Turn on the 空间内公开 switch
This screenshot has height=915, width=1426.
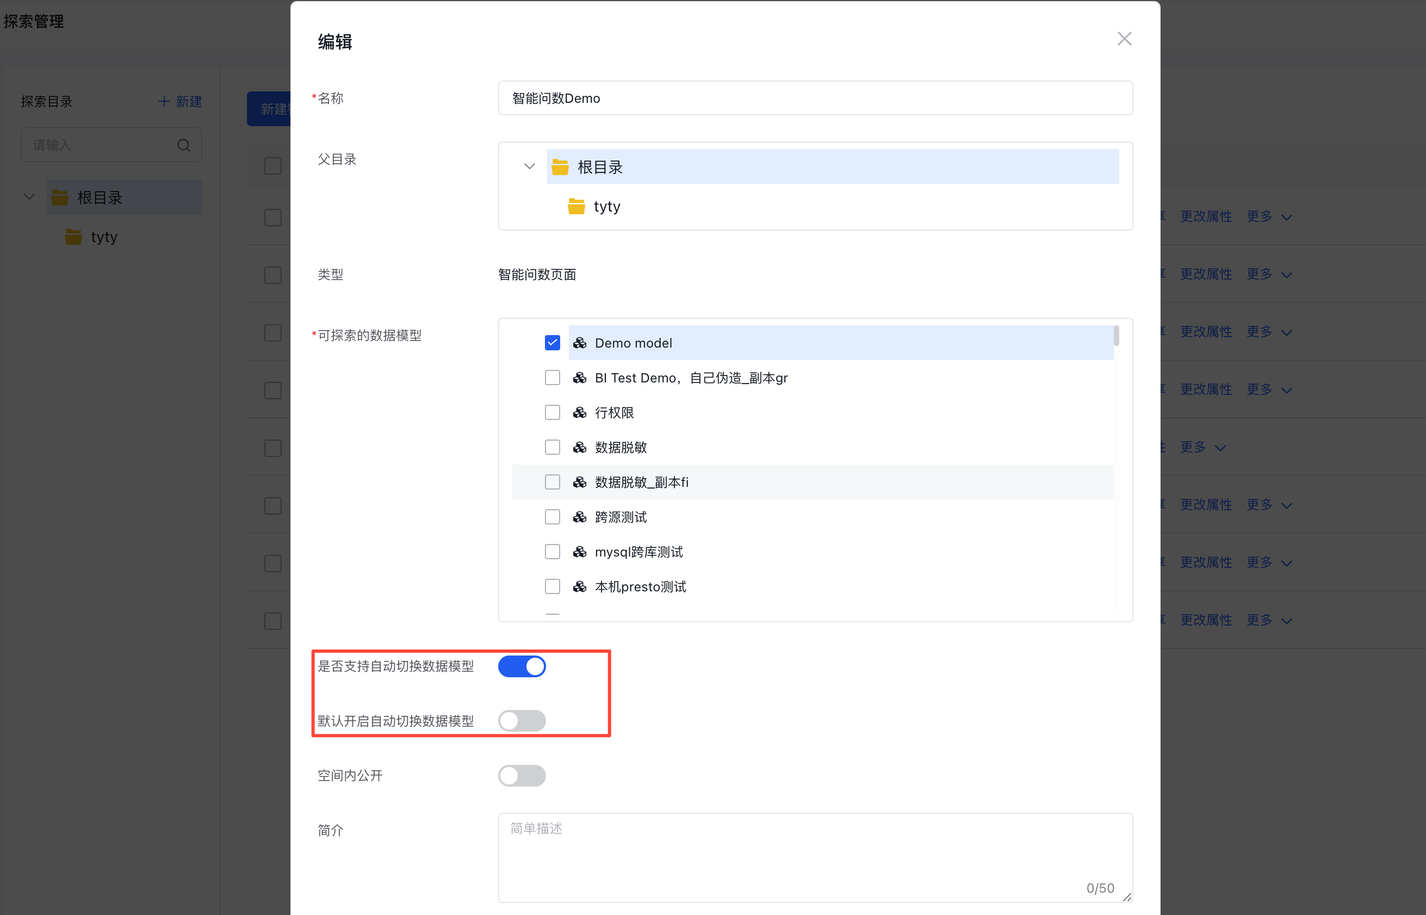pos(522,775)
